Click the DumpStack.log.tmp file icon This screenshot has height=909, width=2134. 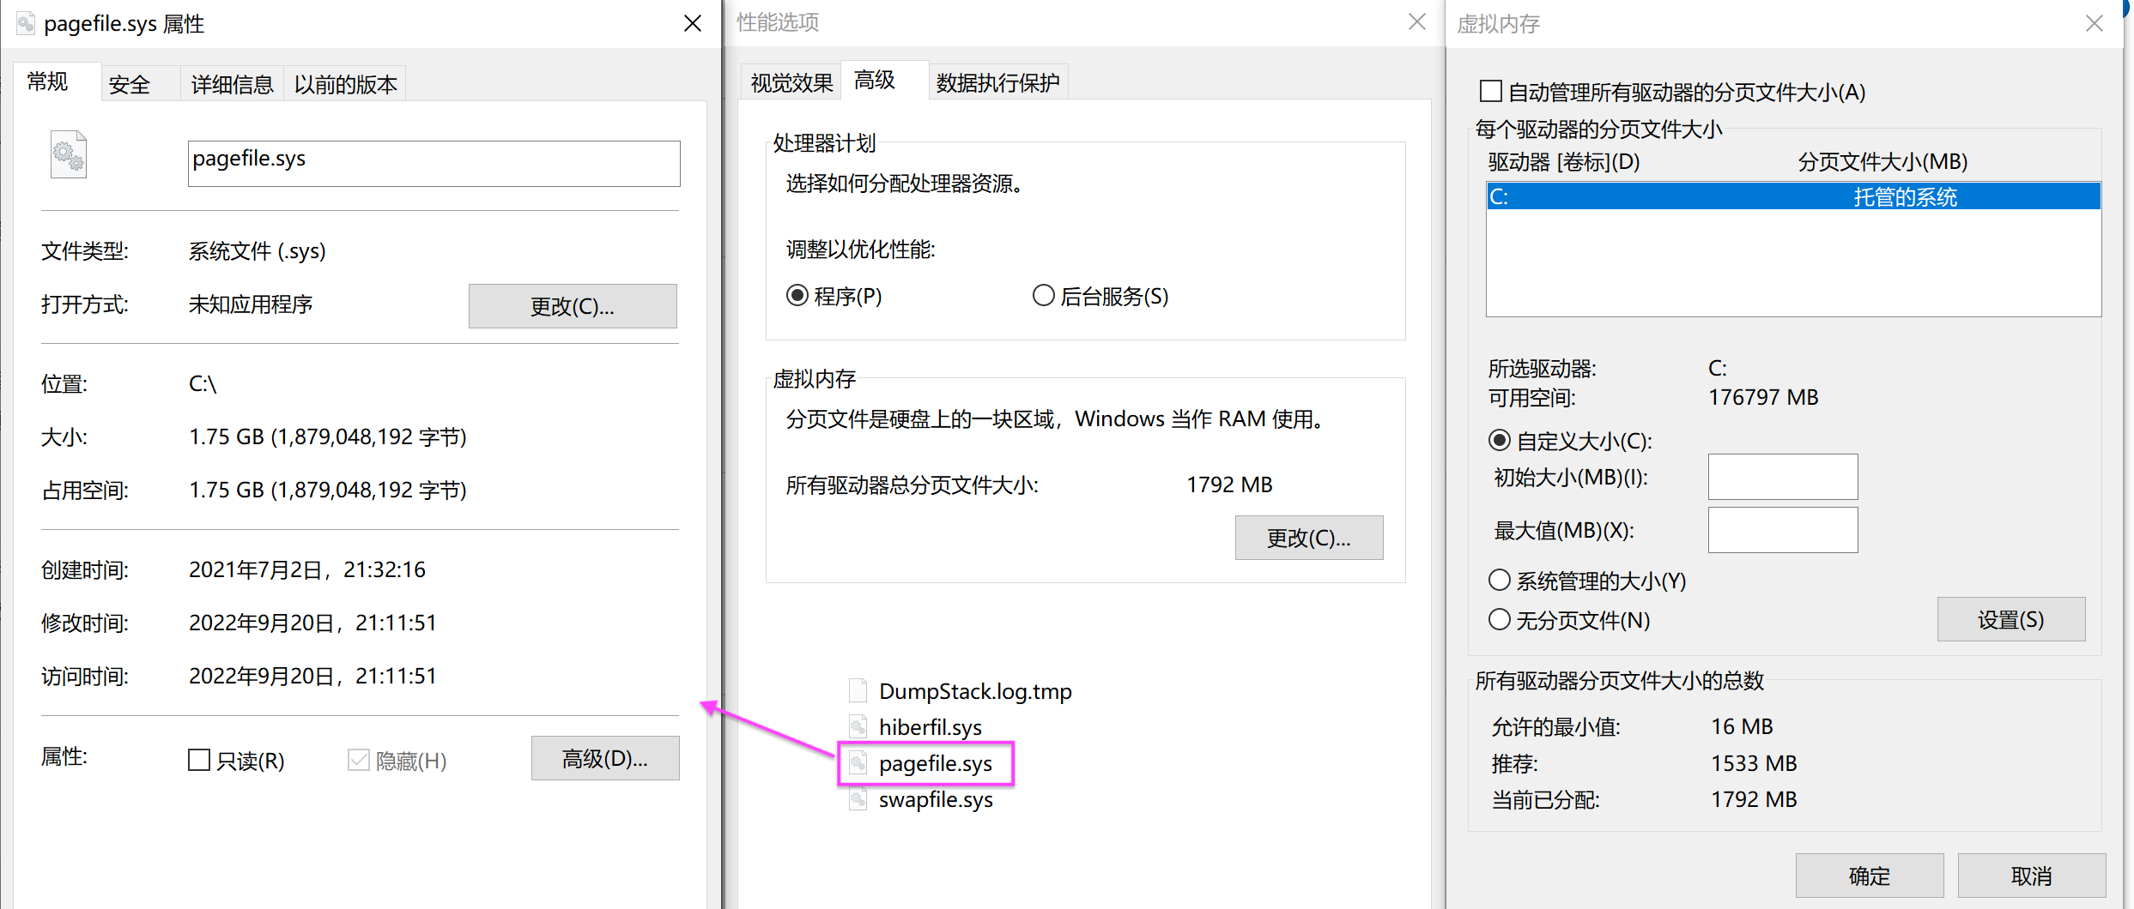pyautogui.click(x=858, y=690)
